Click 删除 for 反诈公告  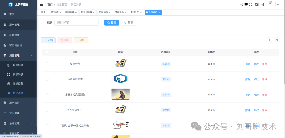(264, 64)
